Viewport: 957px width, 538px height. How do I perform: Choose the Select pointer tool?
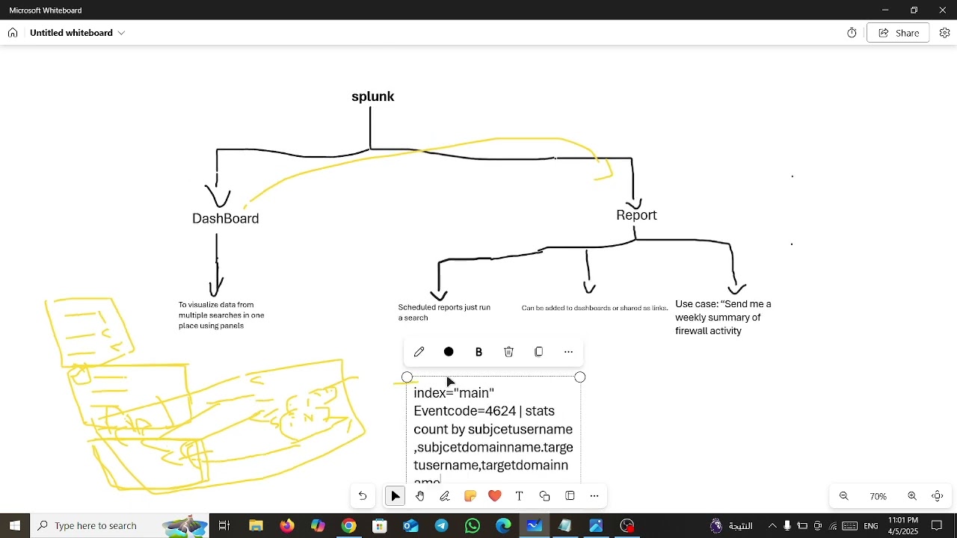point(396,496)
